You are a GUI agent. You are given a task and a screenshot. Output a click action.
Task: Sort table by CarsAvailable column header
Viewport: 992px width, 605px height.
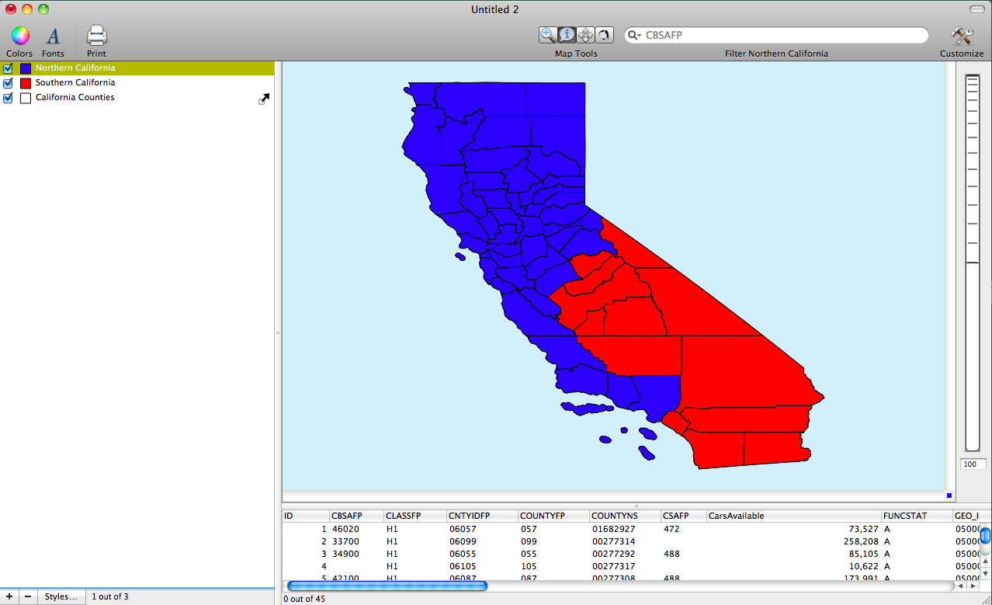[792, 516]
